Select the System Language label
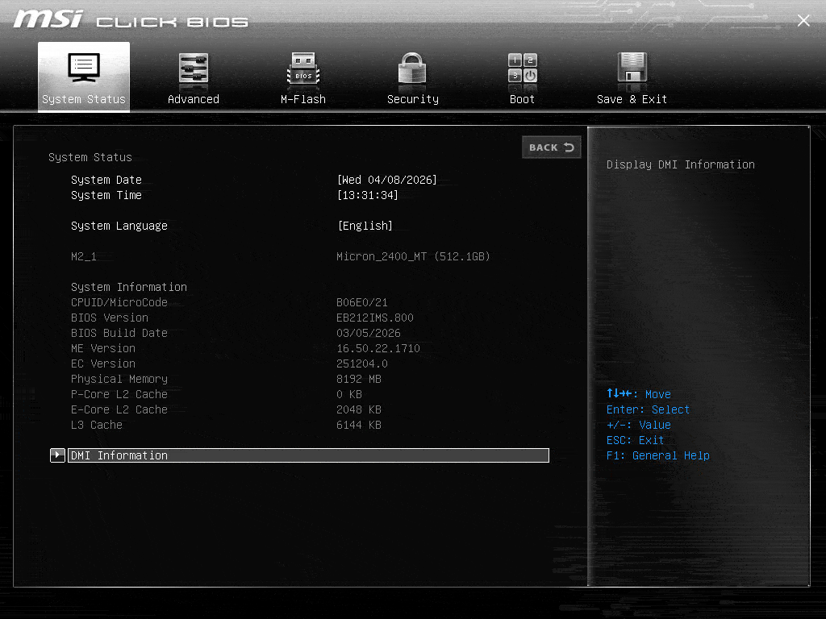The height and width of the screenshot is (619, 826). pos(119,226)
